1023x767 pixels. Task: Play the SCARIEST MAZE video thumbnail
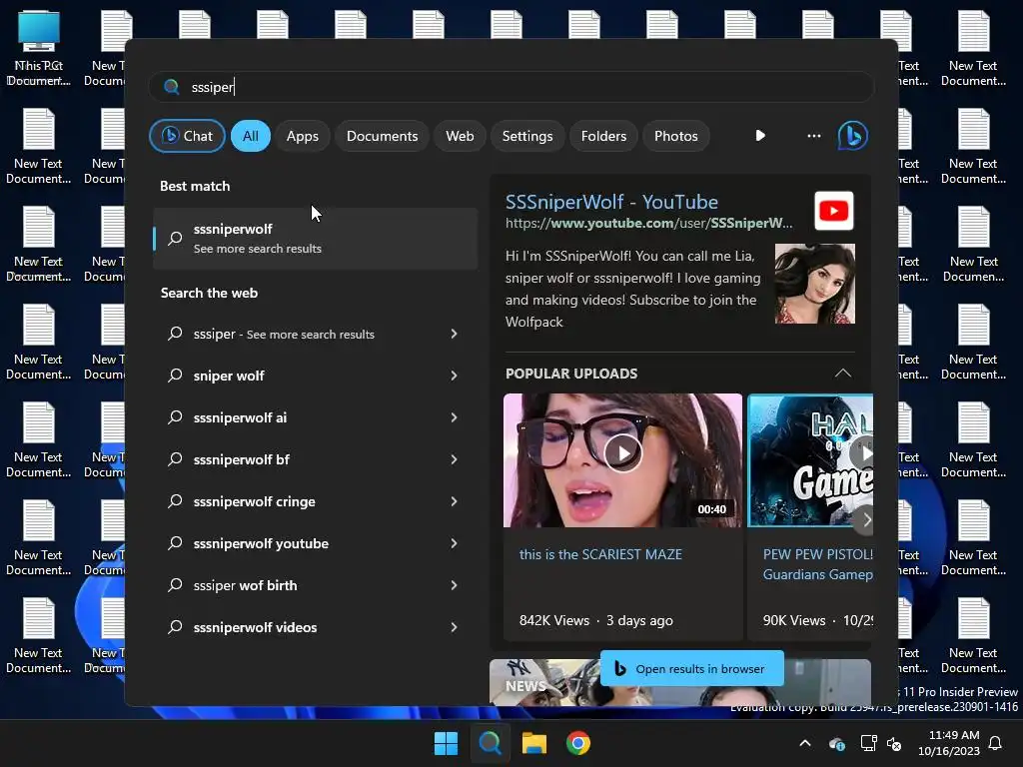point(622,459)
